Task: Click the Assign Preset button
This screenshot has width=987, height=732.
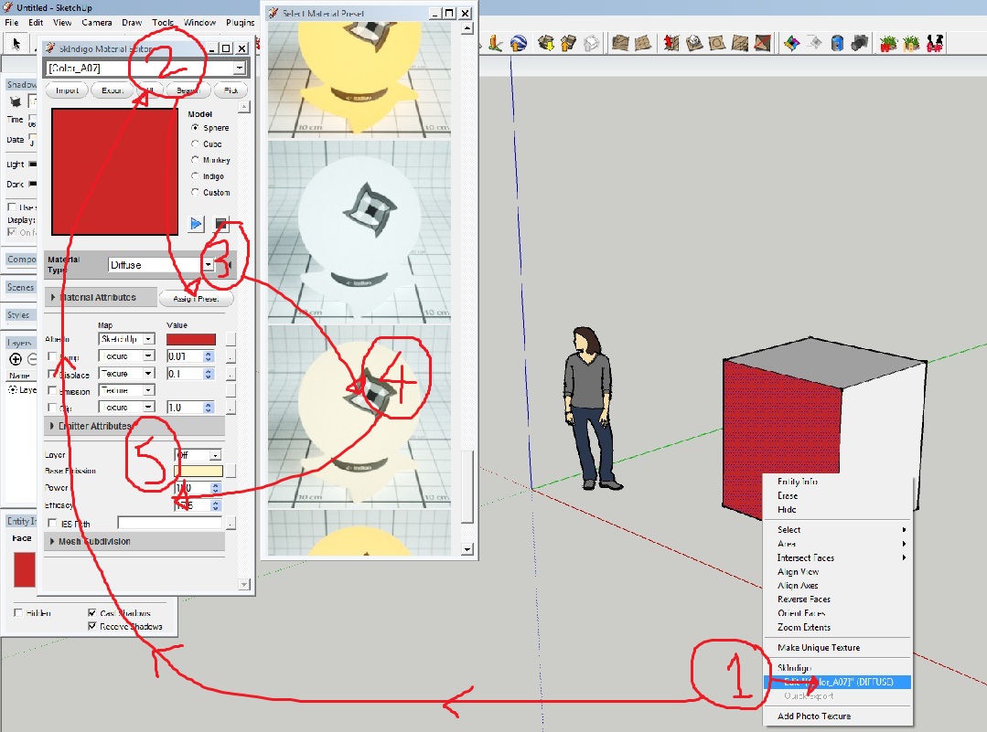Action: tap(196, 299)
